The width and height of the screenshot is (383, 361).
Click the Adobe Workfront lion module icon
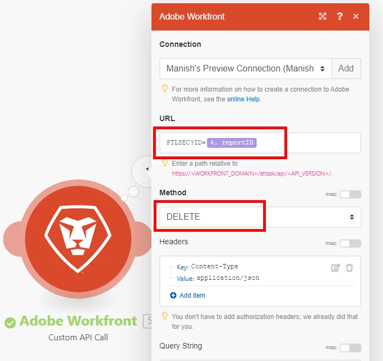pos(78,239)
